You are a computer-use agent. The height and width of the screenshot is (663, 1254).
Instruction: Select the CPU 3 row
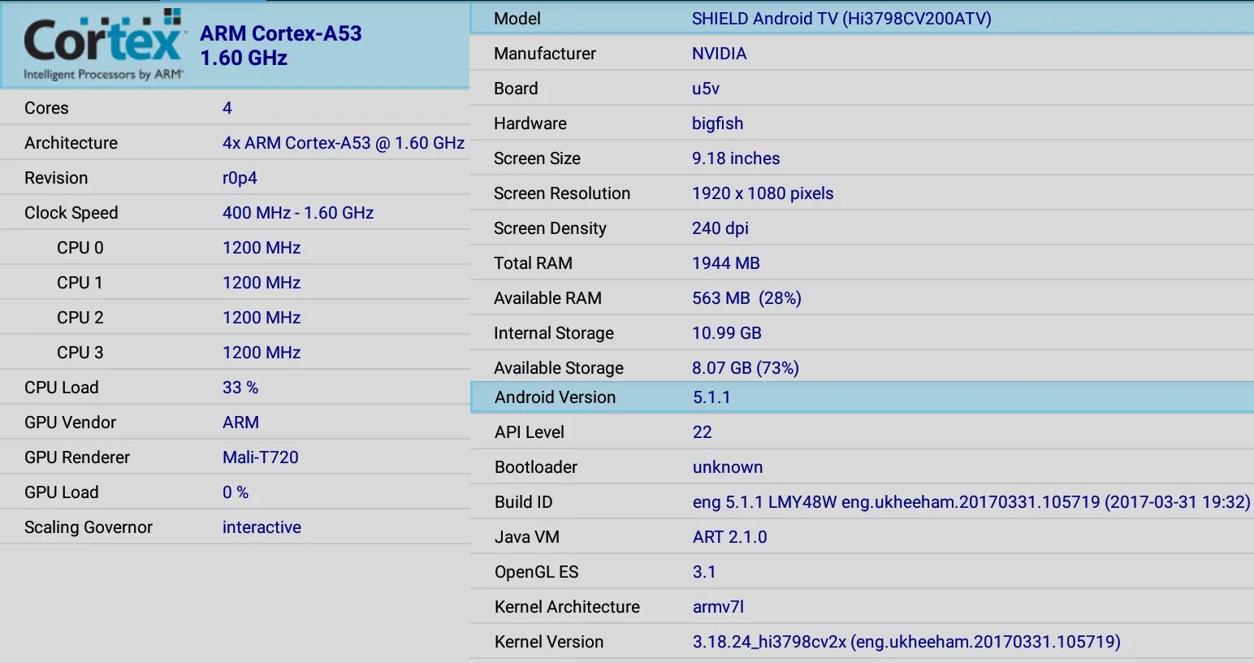pyautogui.click(x=235, y=353)
